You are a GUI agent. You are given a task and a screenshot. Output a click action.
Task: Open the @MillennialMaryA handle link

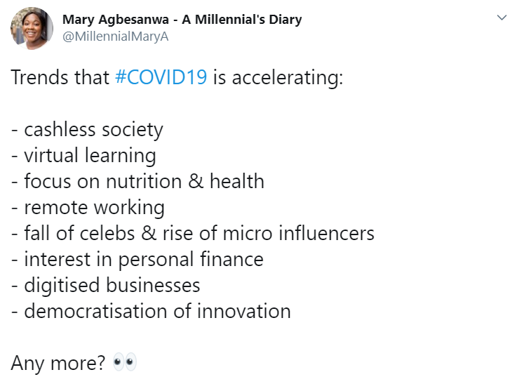[116, 37]
